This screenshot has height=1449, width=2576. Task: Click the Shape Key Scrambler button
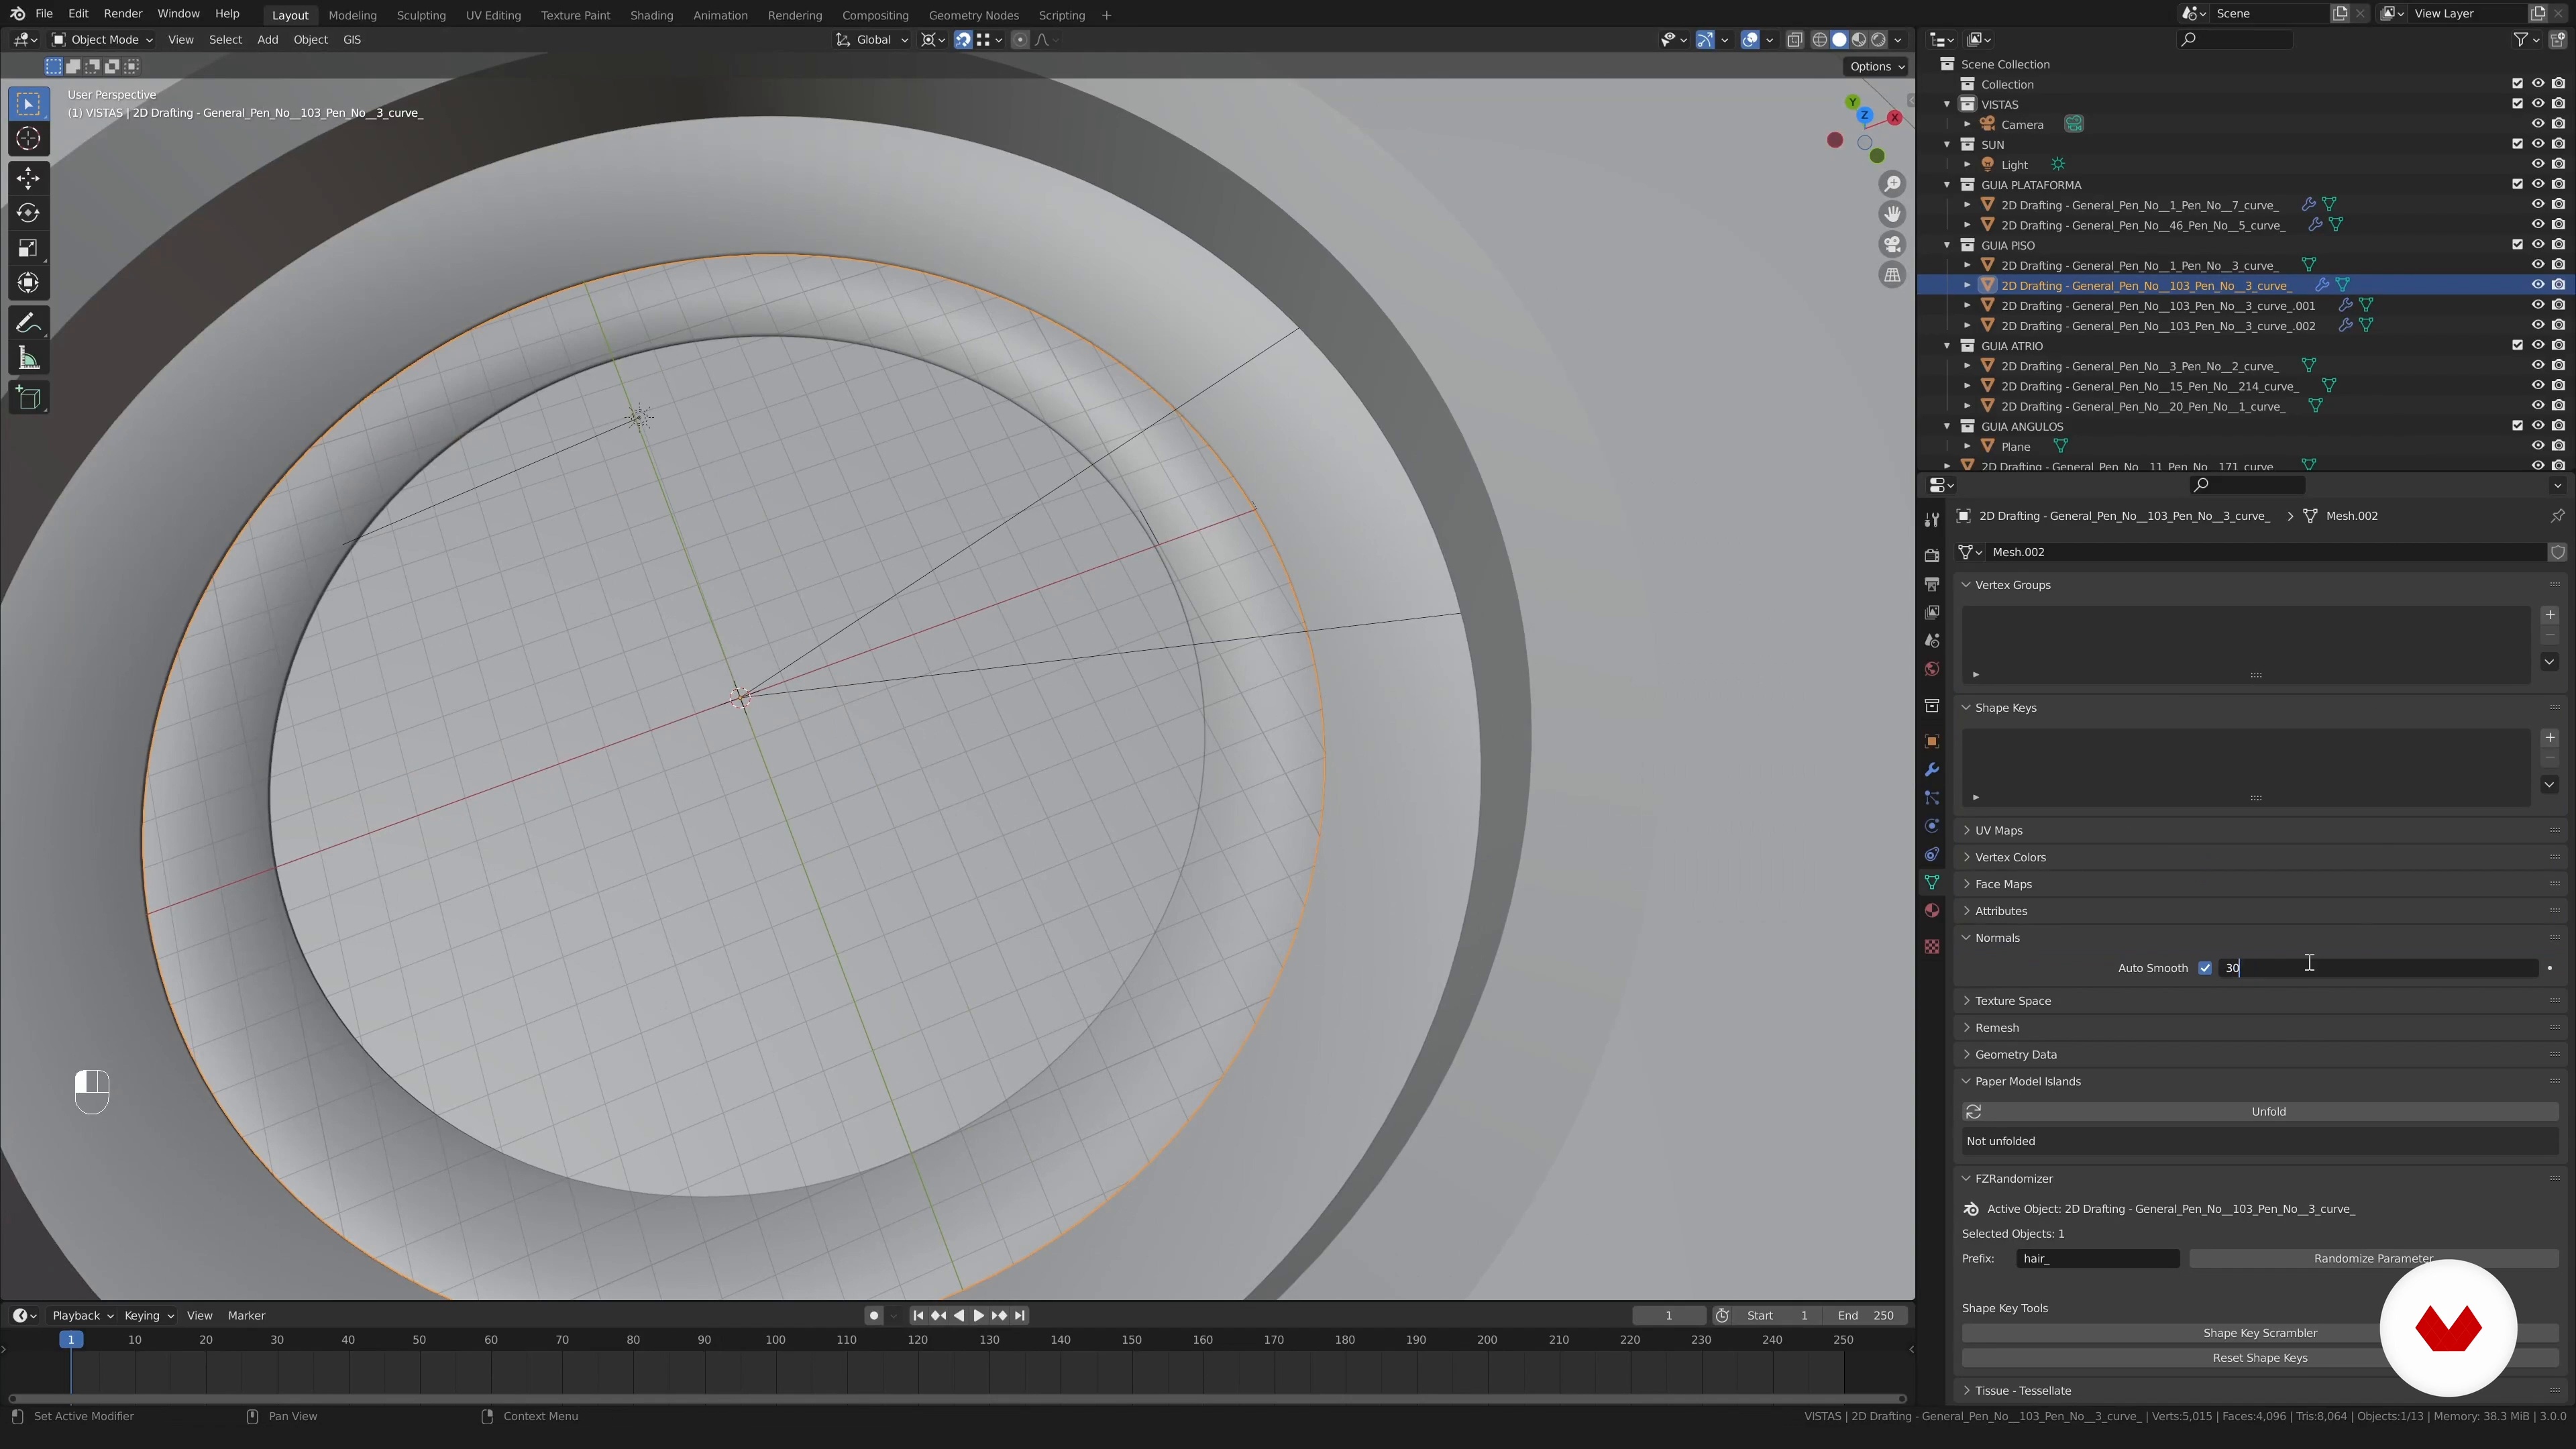(2260, 1333)
